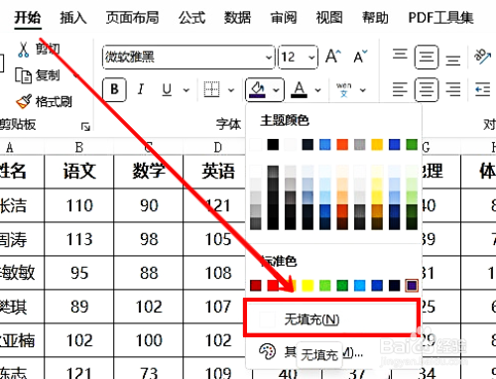This screenshot has width=496, height=379.
Task: Open the Font Color dropdown arrow
Action: 317,90
